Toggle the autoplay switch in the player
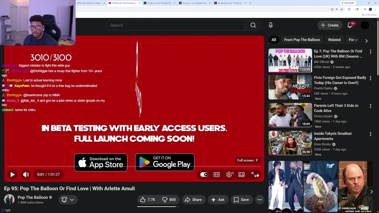379x213 pixels. click(204, 175)
